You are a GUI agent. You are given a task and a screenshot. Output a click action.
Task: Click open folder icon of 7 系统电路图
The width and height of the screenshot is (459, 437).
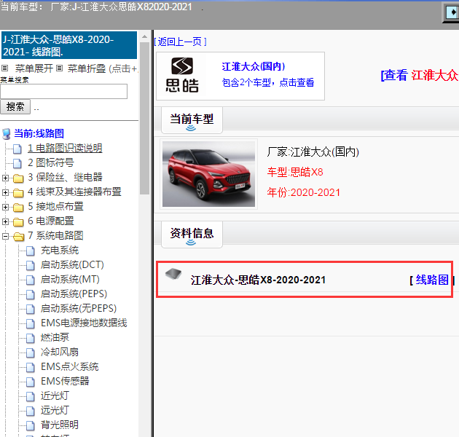[19, 237]
